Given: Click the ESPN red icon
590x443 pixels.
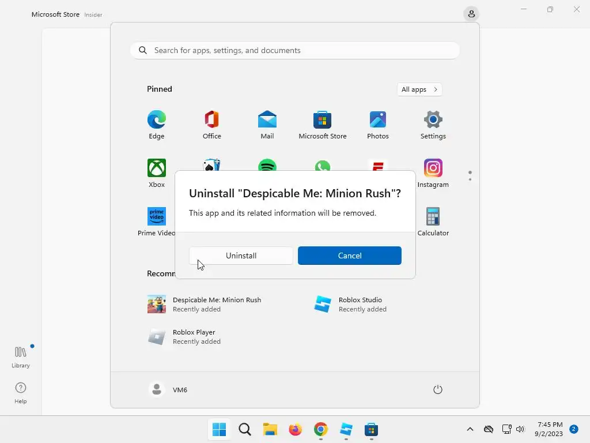Looking at the screenshot, I should pyautogui.click(x=378, y=166).
